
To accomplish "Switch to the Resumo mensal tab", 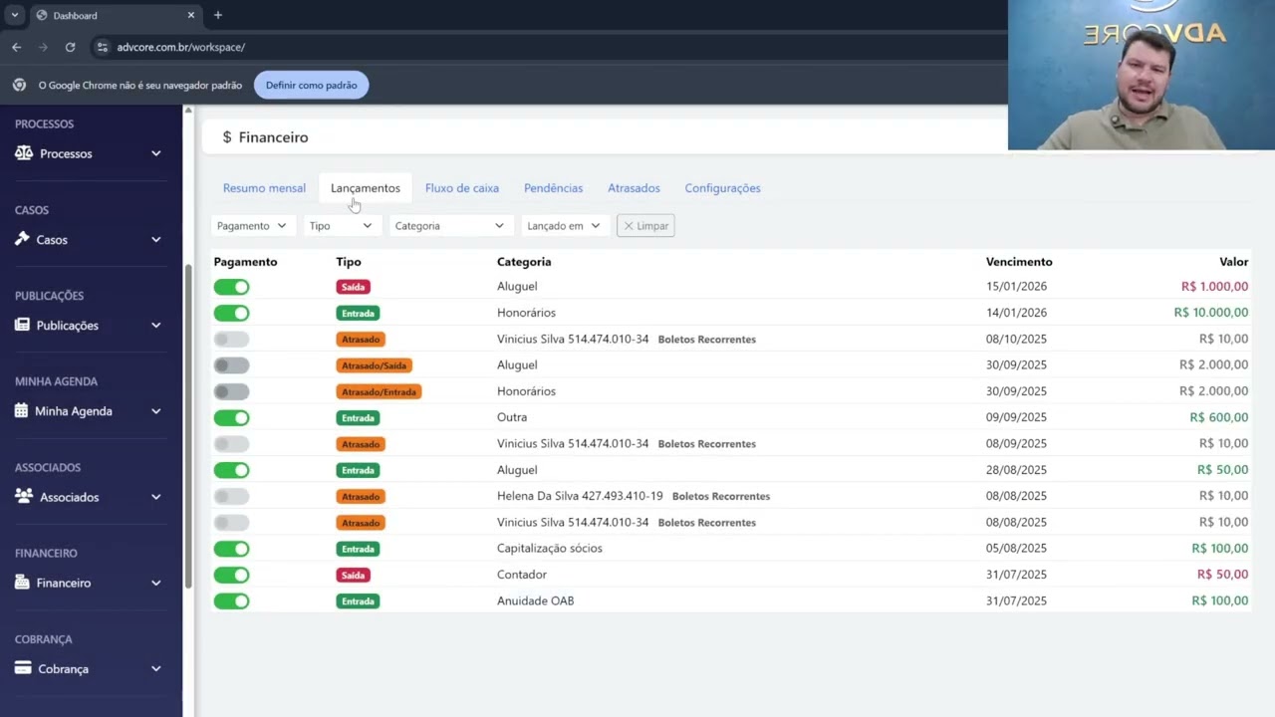I will 264,188.
